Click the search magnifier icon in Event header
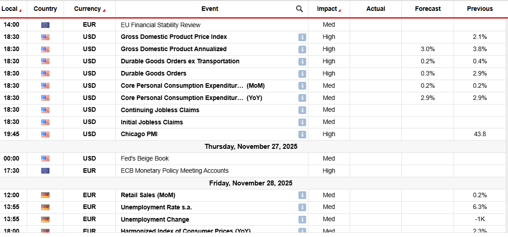This screenshot has width=508, height=237. pyautogui.click(x=299, y=9)
